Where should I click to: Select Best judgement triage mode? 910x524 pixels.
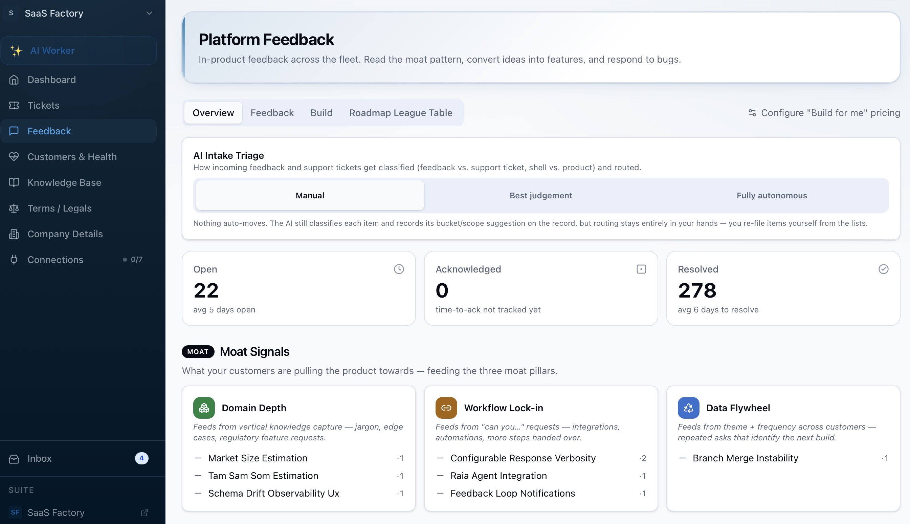click(540, 195)
